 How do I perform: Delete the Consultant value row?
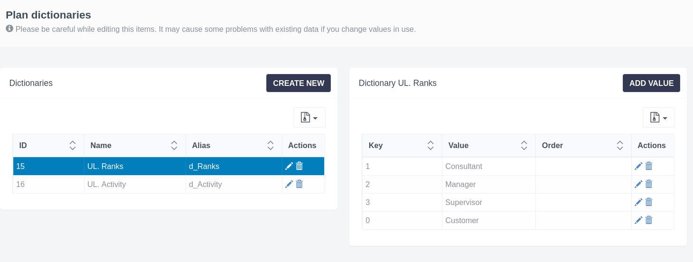[x=649, y=166]
